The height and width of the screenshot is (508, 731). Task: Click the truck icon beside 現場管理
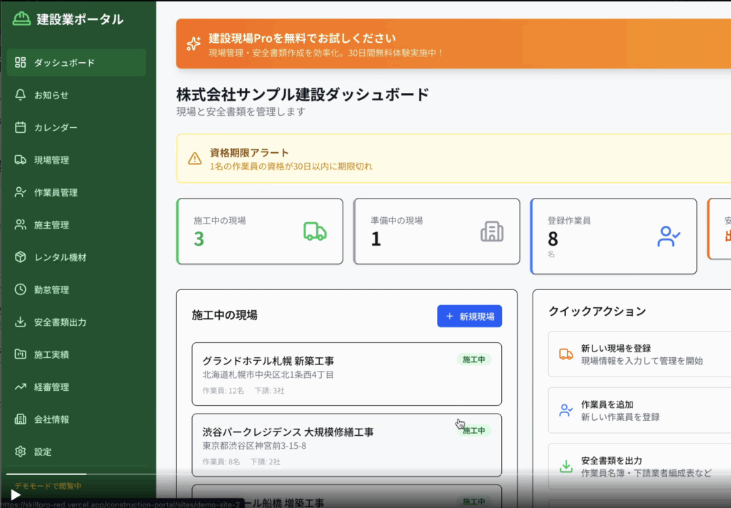click(20, 160)
